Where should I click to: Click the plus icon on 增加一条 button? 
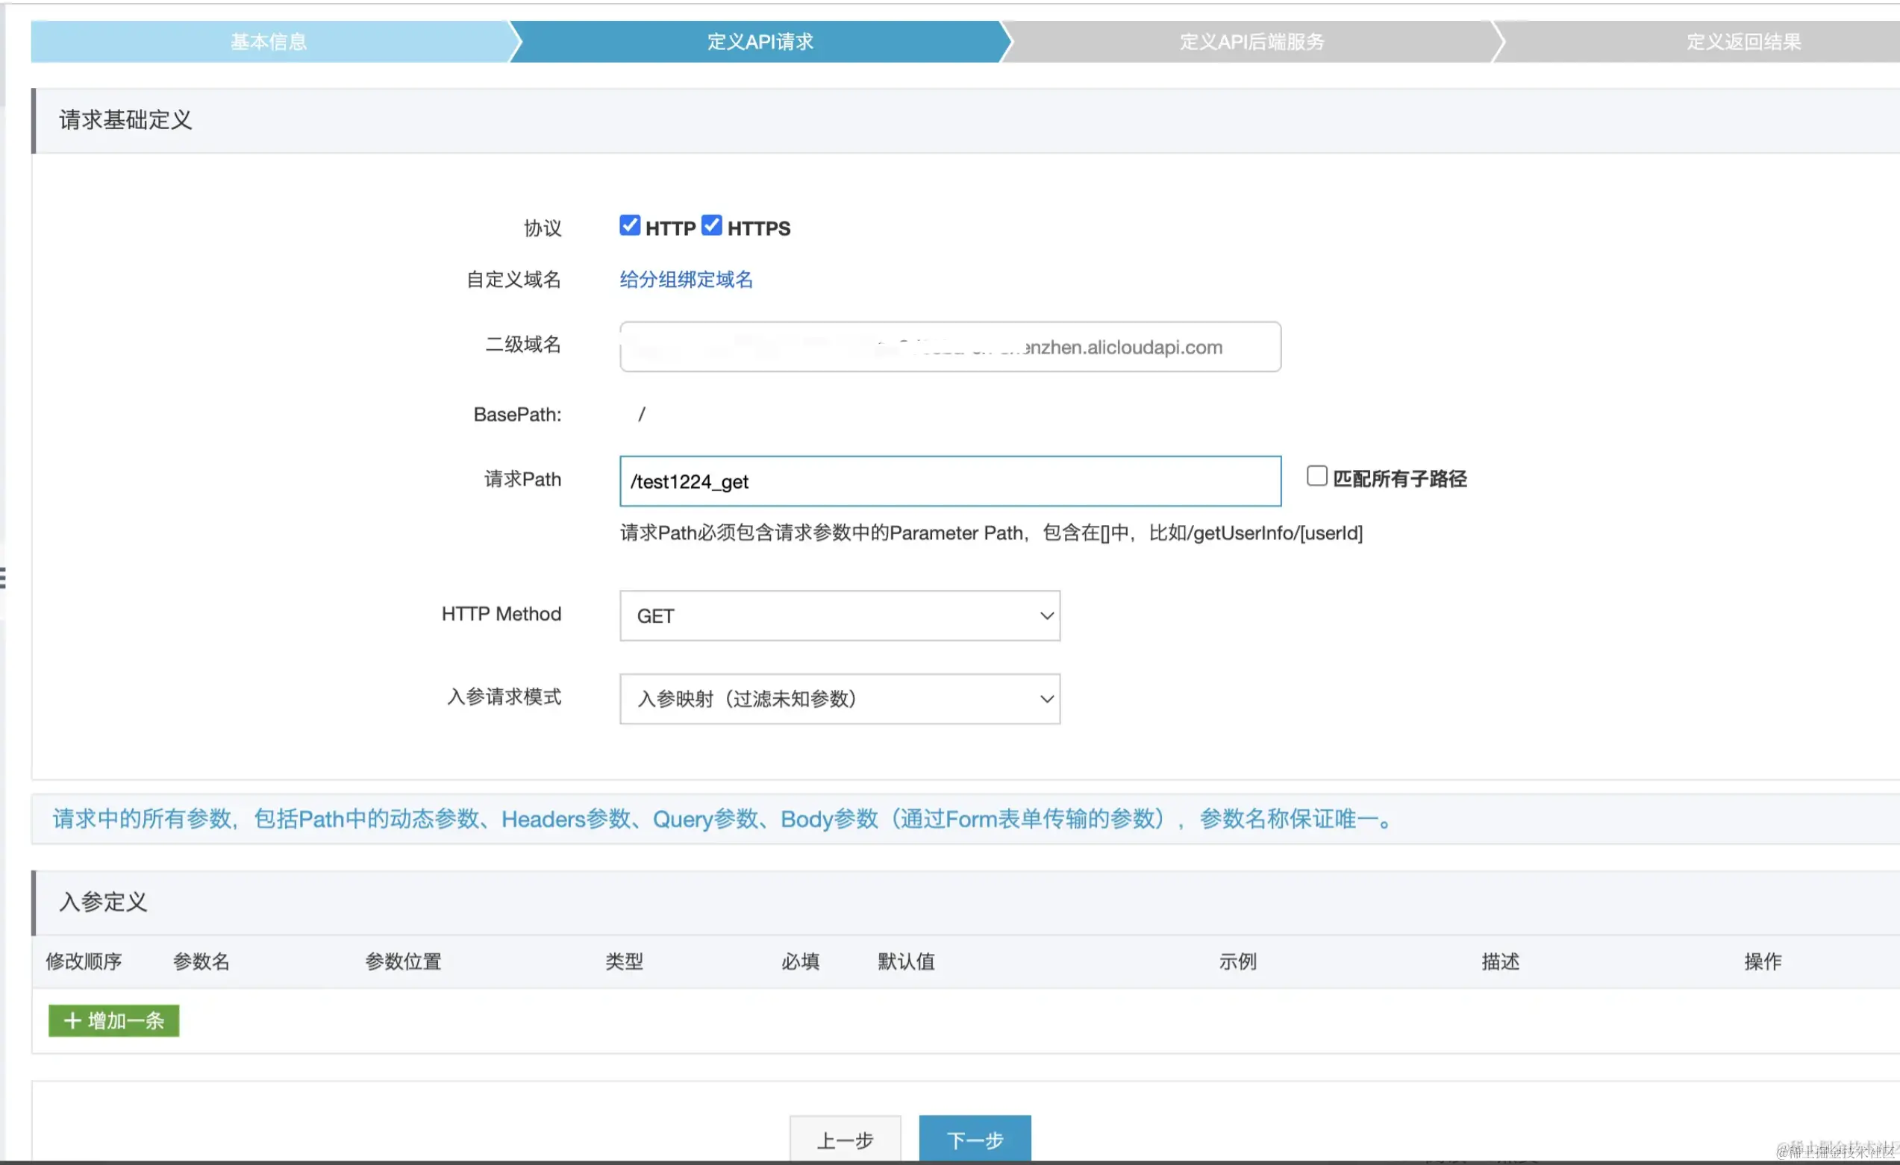click(72, 1021)
